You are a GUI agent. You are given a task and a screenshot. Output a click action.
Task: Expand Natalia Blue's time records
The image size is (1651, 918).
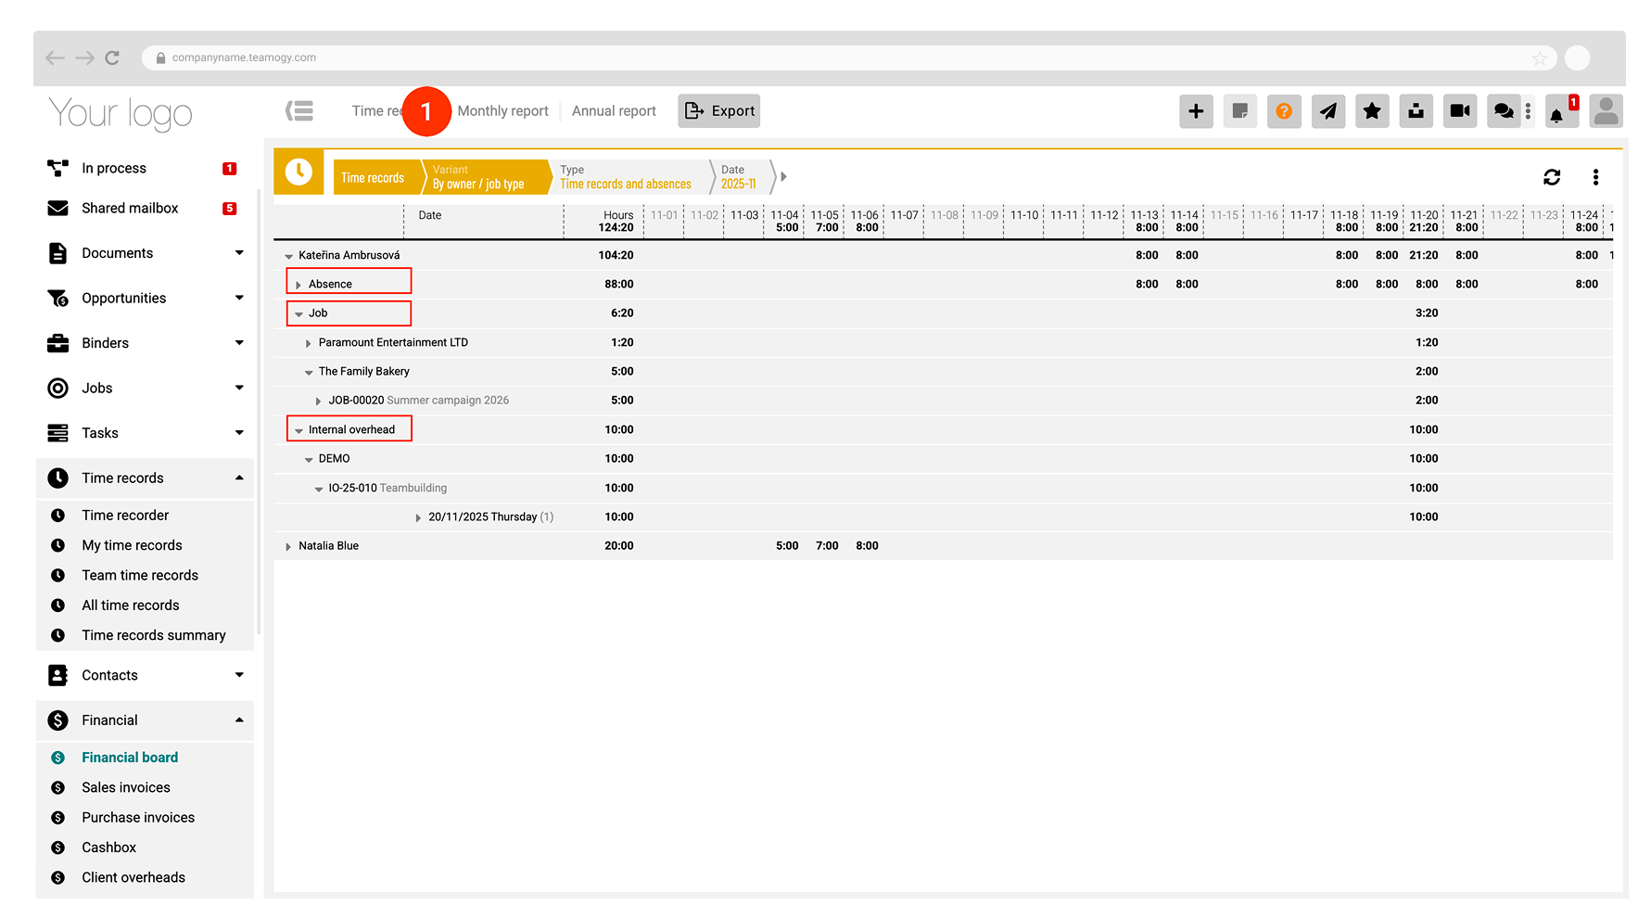coord(288,547)
